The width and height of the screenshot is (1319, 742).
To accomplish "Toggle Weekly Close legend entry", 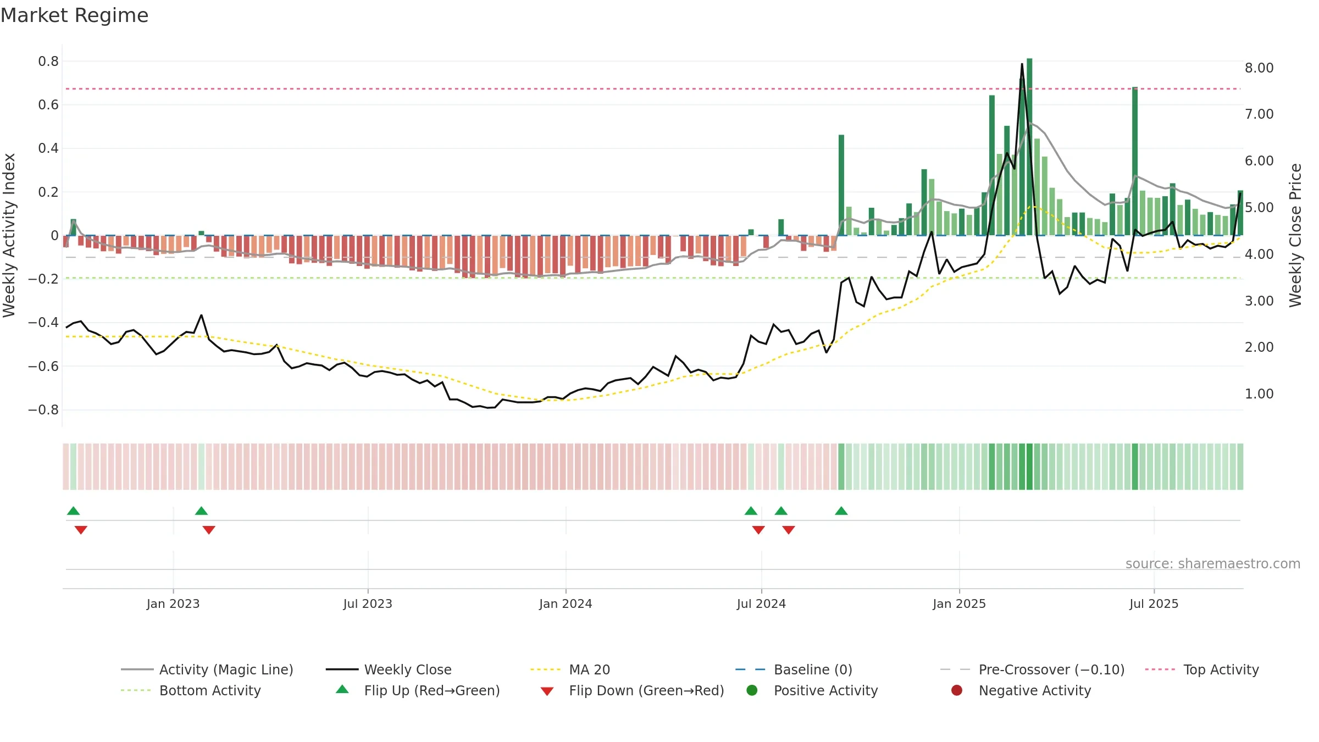I will tap(389, 669).
